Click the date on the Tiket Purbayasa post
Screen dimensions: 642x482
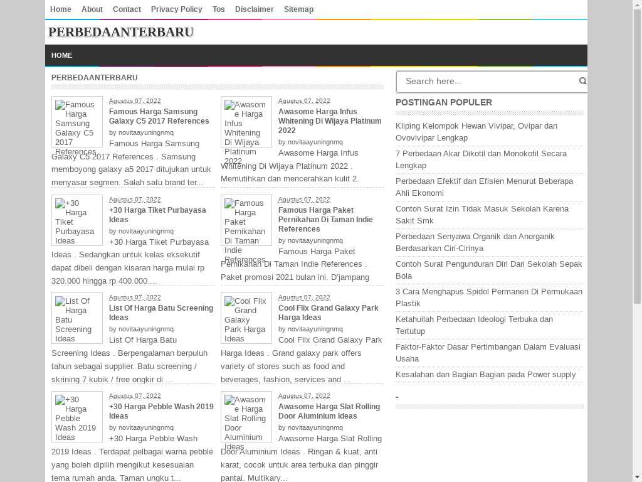135,199
